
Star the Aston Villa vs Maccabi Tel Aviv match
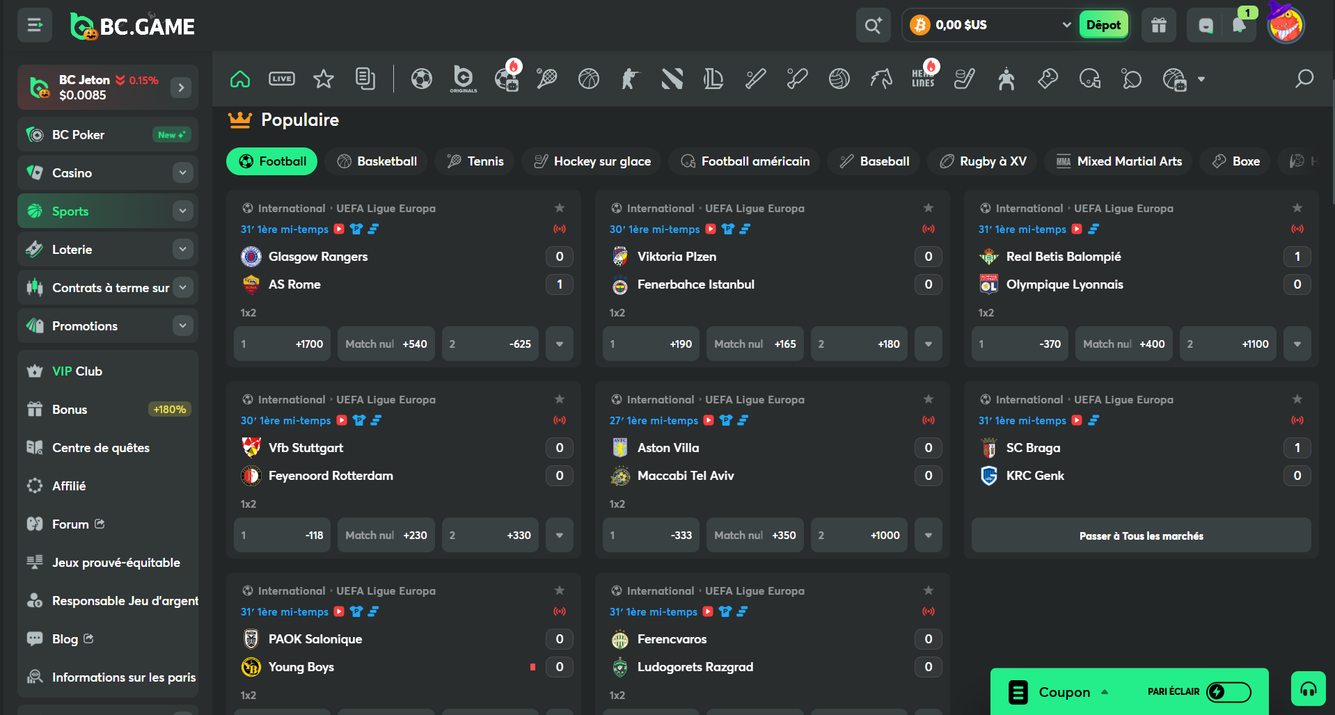pos(929,399)
